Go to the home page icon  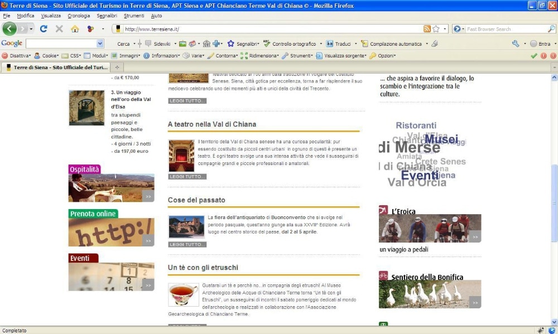(75, 29)
